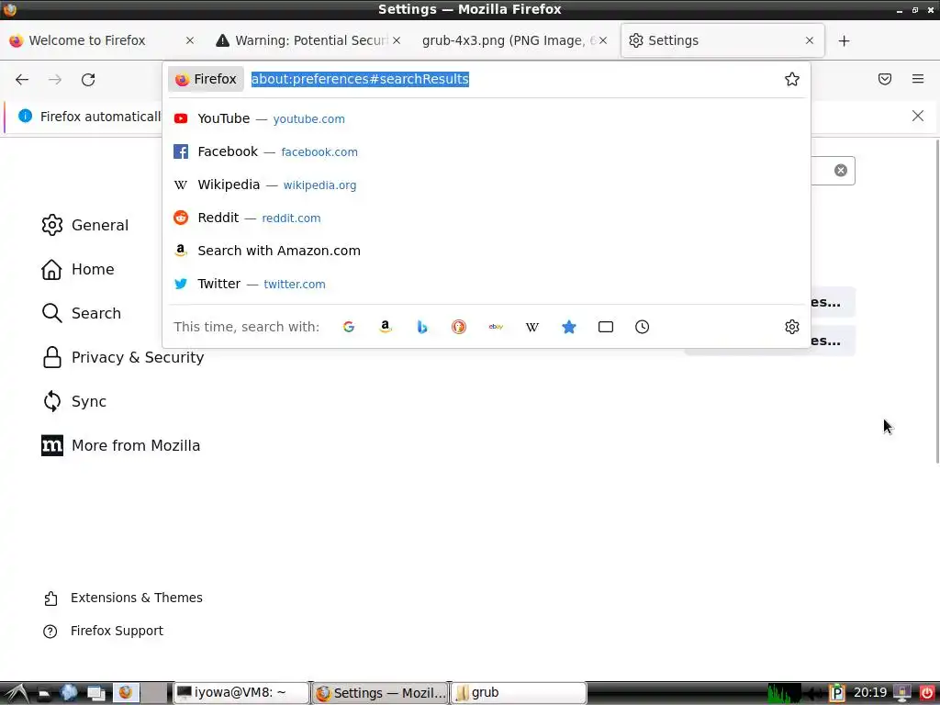
Task: Click the Settings — Mozilla taskbar button
Action: pyautogui.click(x=380, y=693)
